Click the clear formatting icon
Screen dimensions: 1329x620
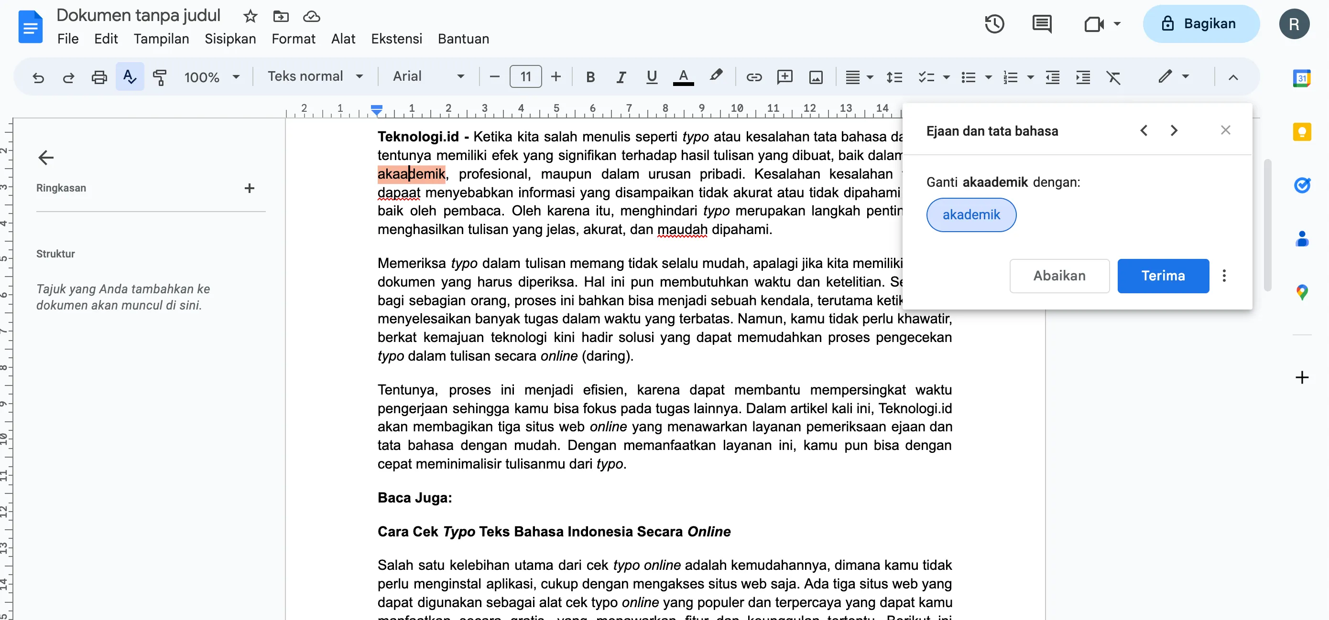(x=1113, y=77)
